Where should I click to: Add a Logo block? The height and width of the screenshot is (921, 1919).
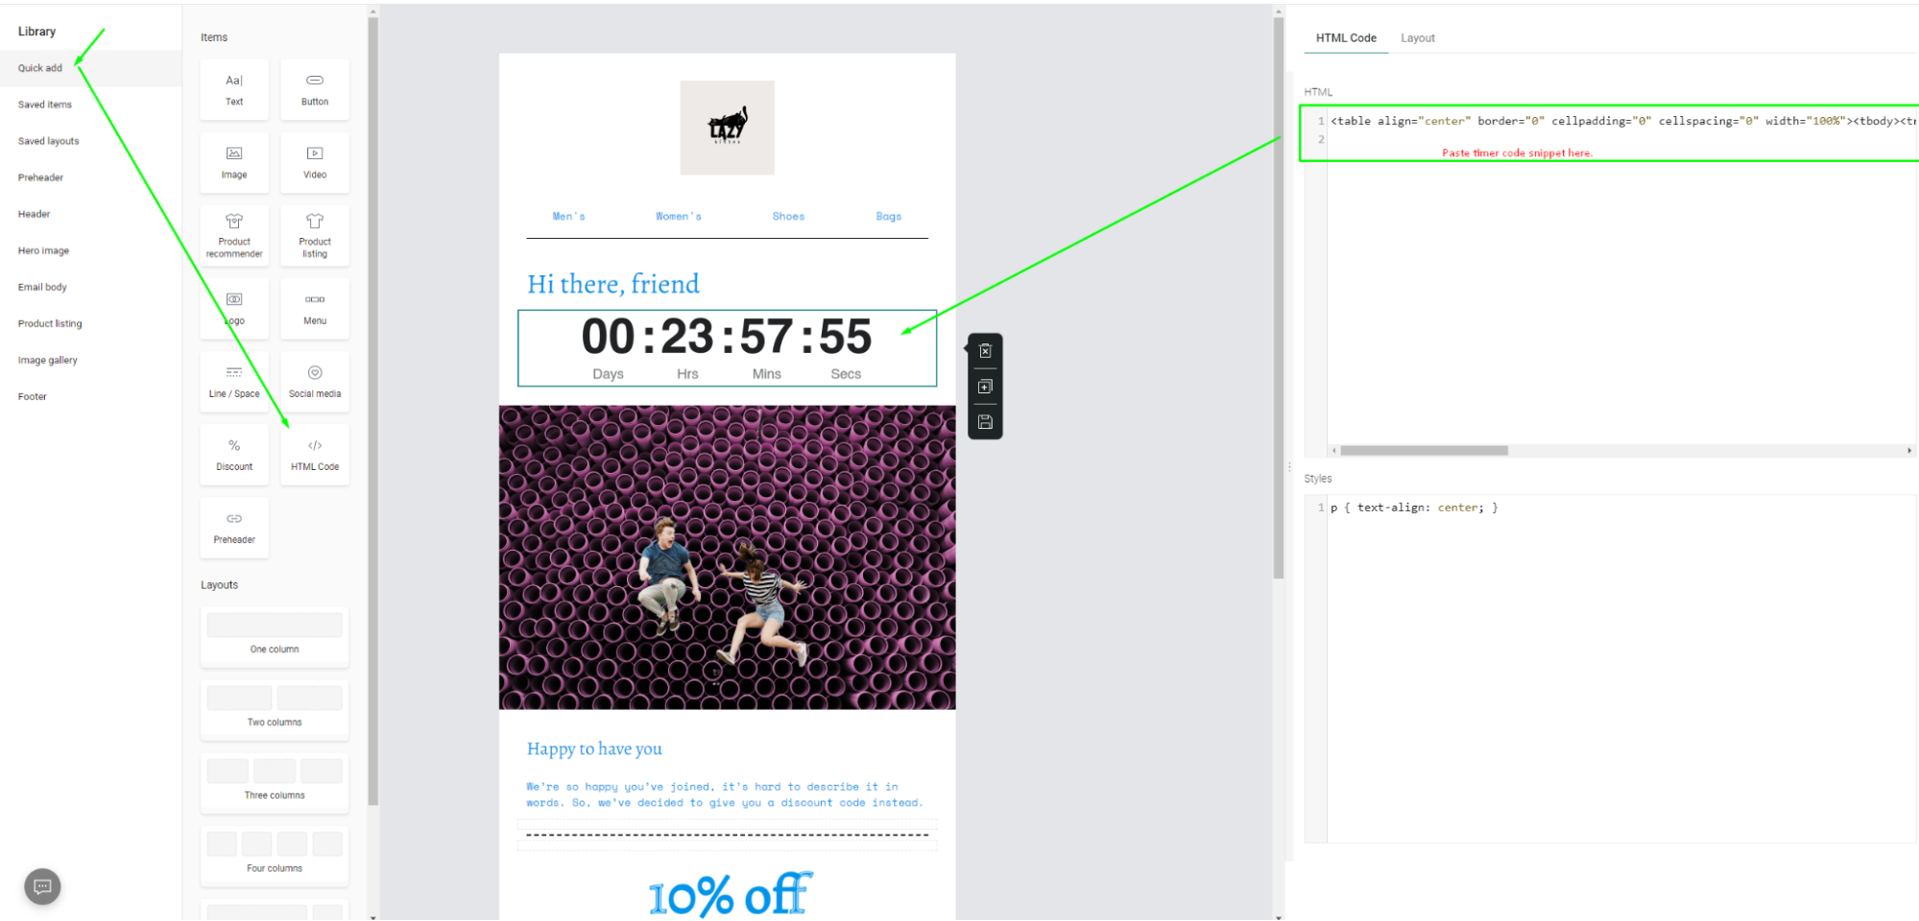(x=233, y=308)
